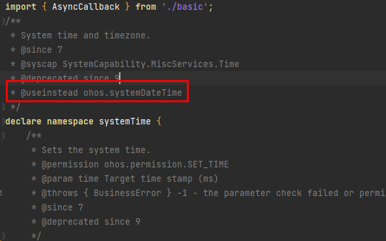Click the declare keyword
Viewport: 386px width, 241px height.
(x=23, y=122)
